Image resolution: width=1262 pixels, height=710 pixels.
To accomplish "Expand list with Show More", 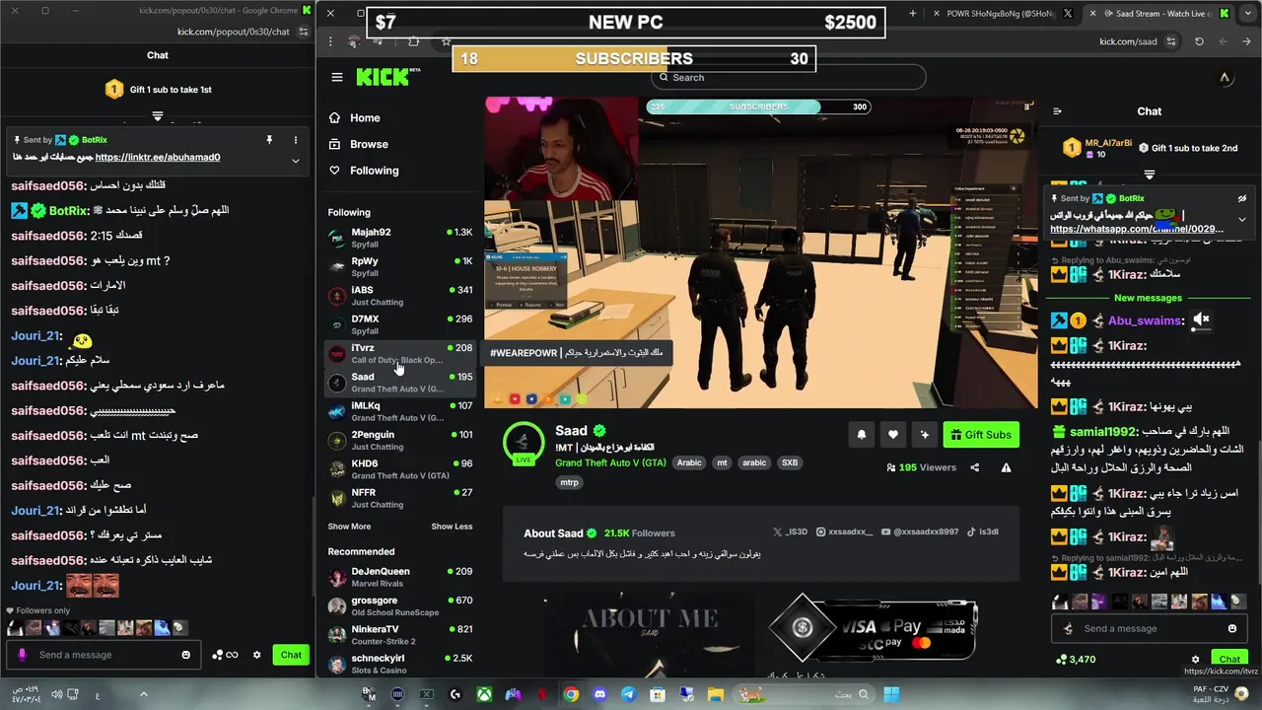I will tap(349, 527).
